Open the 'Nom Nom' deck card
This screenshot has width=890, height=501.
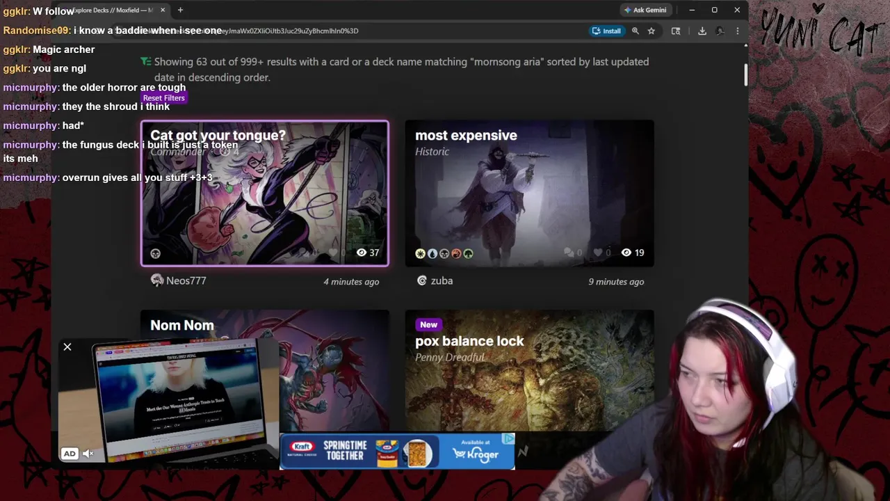coord(265,370)
